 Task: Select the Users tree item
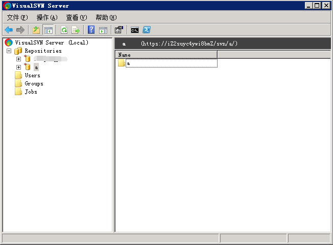(x=32, y=76)
